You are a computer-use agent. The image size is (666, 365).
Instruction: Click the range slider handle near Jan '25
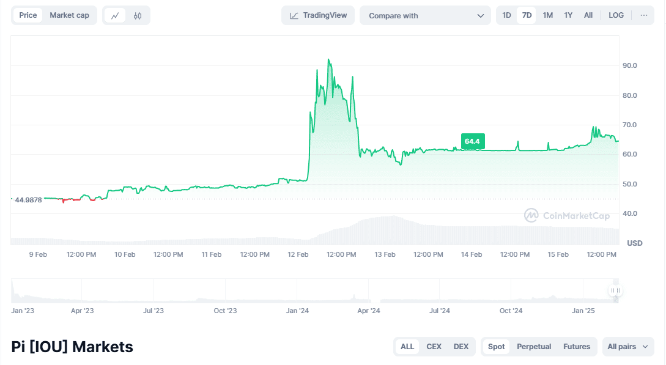tap(615, 290)
